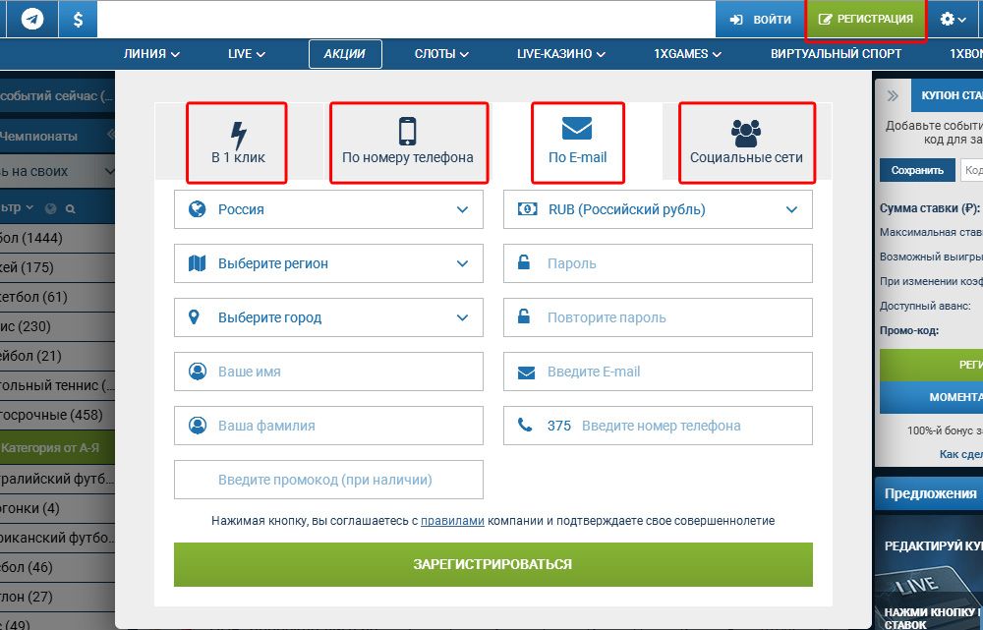The width and height of the screenshot is (983, 630).
Task: Click the Введите номер телефона field
Action: 658,426
